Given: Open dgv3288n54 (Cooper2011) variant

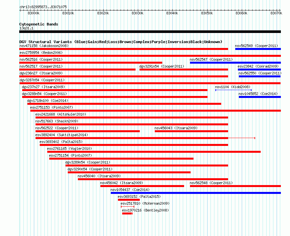Looking at the screenshot, I should [x=44, y=94].
